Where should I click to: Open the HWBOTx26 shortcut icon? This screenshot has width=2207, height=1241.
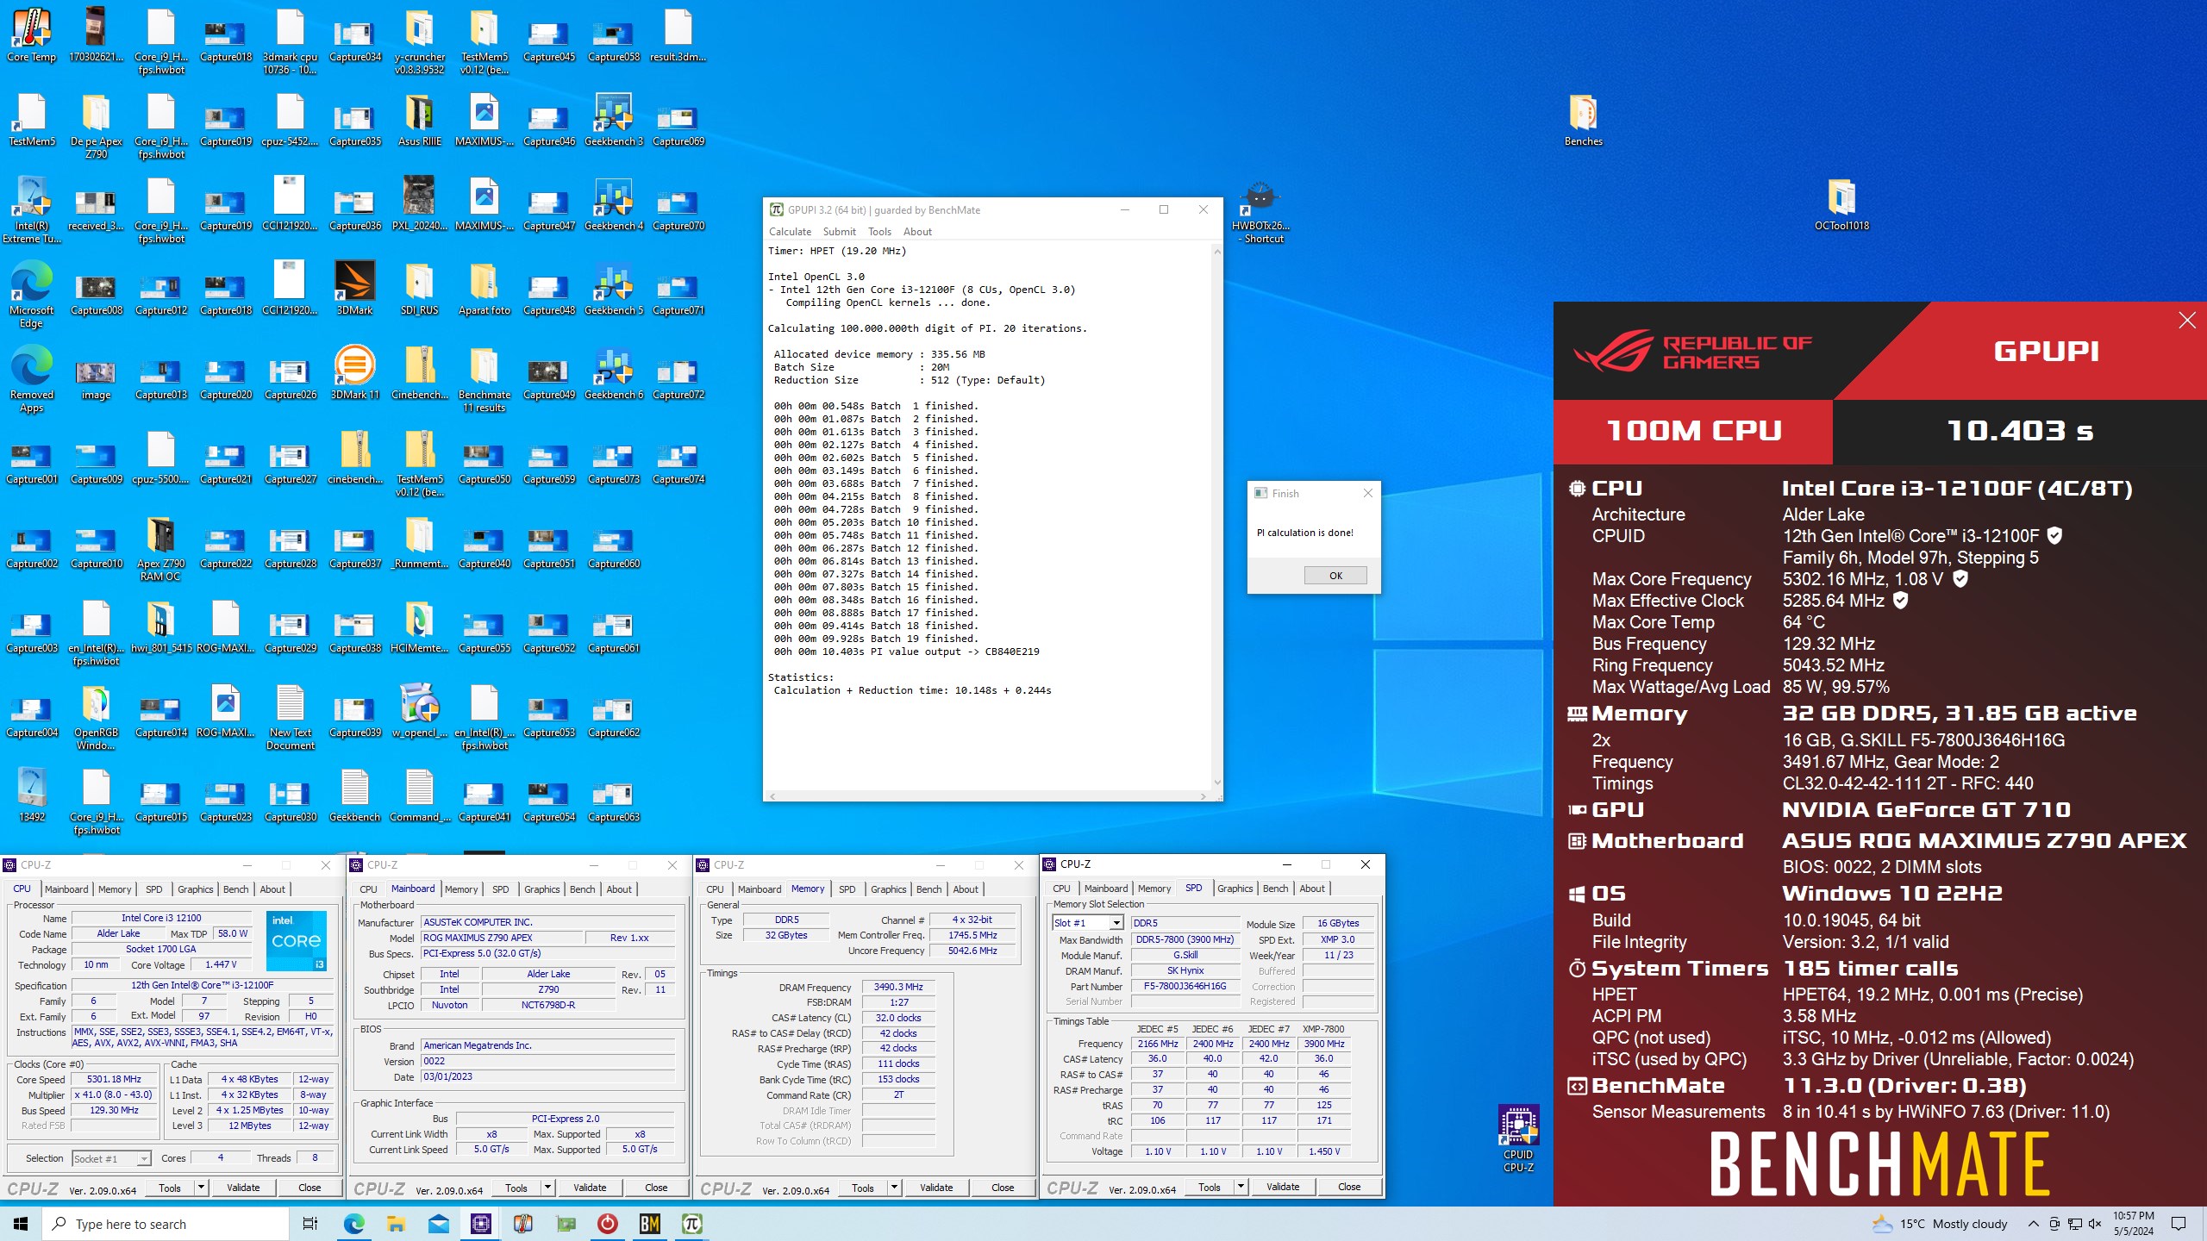click(x=1260, y=211)
